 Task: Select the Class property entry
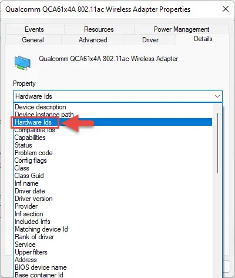pyautogui.click(x=113, y=168)
